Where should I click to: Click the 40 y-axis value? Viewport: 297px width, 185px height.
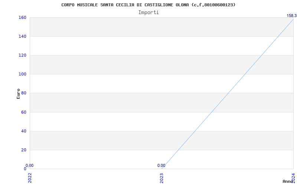pyautogui.click(x=23, y=131)
